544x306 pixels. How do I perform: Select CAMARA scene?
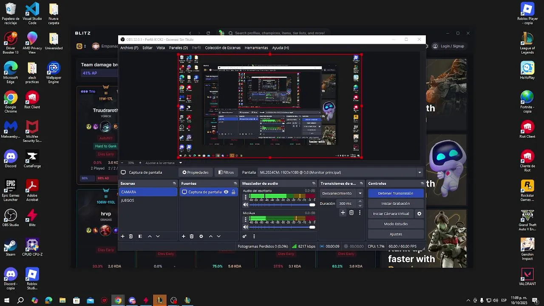click(147, 192)
